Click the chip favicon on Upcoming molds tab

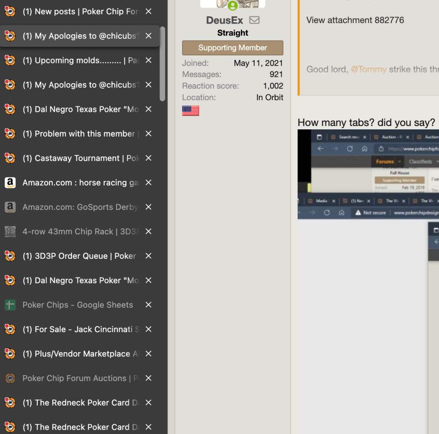(10, 60)
